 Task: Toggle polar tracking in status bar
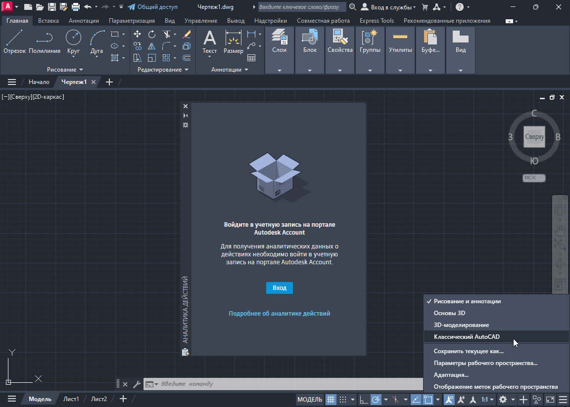point(376,399)
